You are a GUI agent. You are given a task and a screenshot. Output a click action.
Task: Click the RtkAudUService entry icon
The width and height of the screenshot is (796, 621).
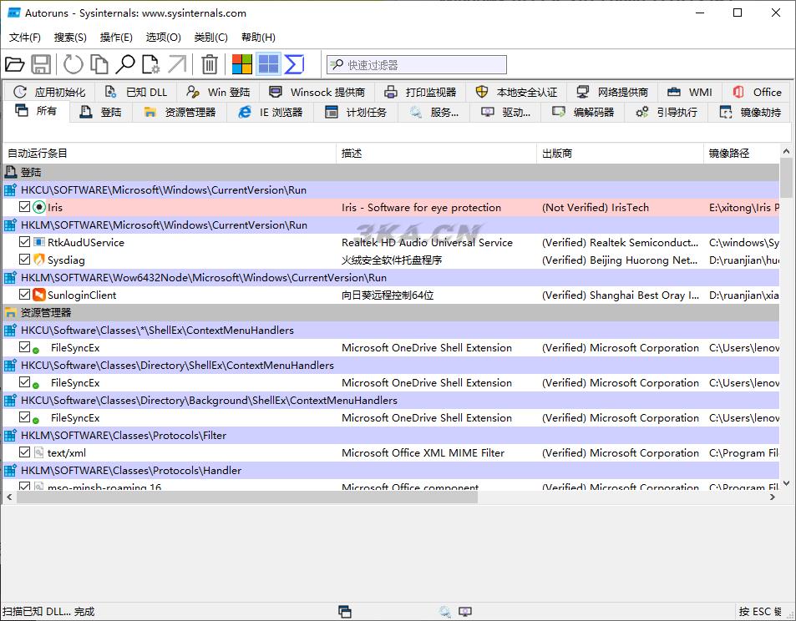[x=39, y=242]
